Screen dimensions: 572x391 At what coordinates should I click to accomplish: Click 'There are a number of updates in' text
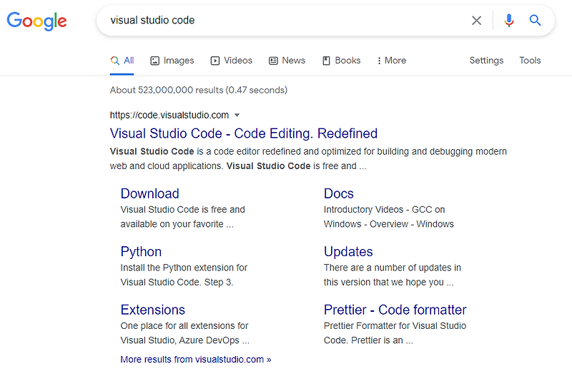pos(392,268)
